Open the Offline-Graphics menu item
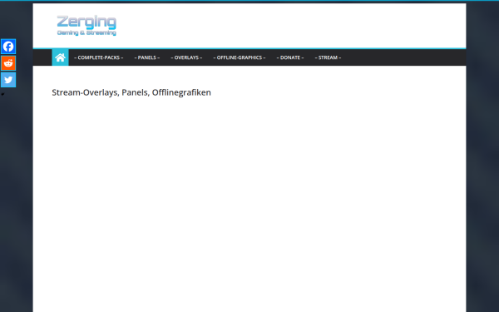Image resolution: width=499 pixels, height=312 pixels. (240, 57)
